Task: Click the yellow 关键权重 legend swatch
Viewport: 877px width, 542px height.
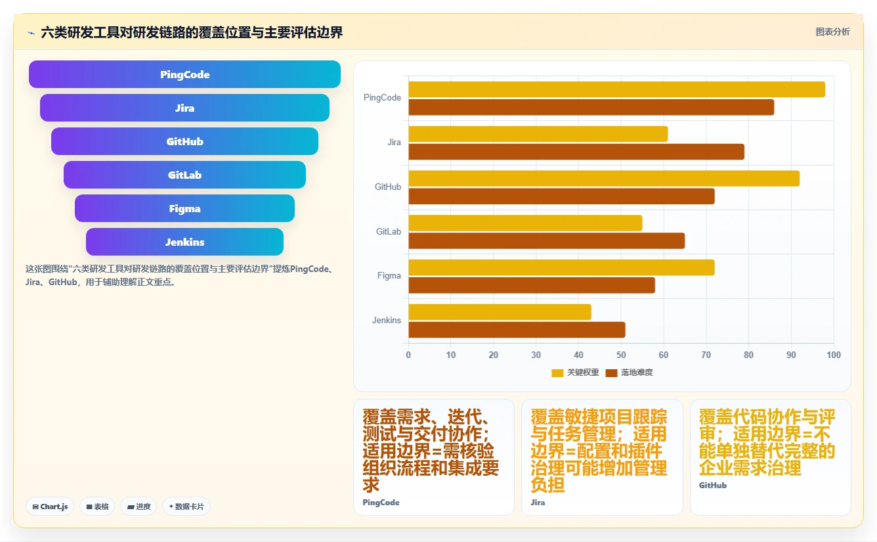Action: tap(557, 373)
